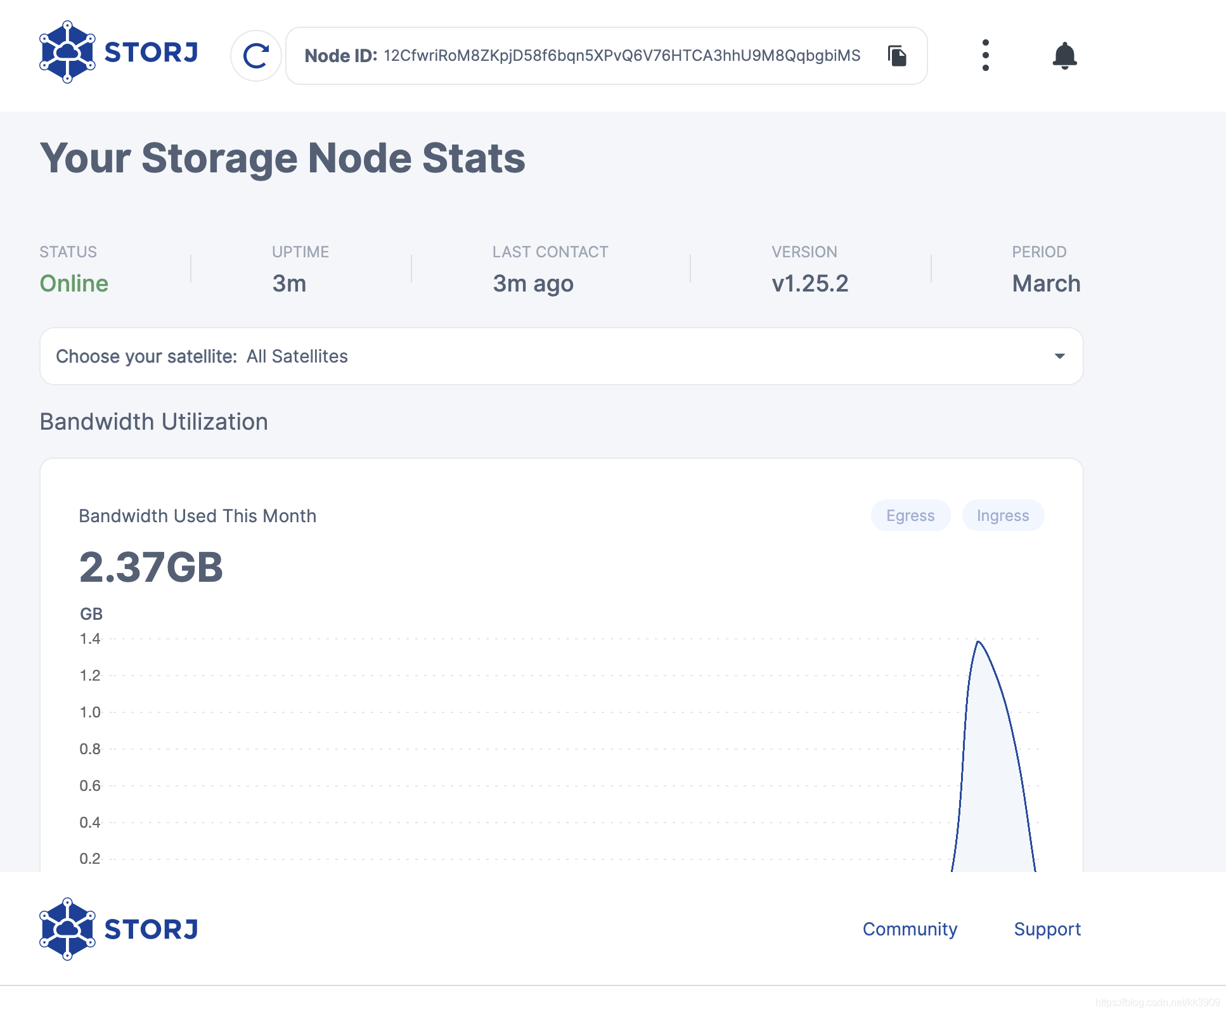
Task: Click the 3m uptime value
Action: pos(289,283)
